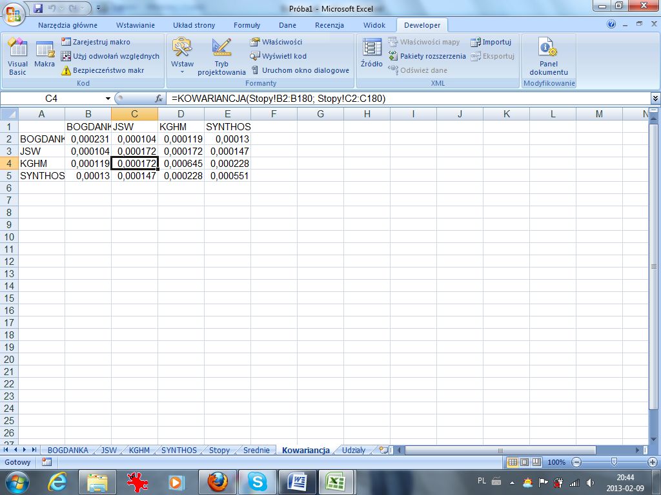
Task: Switch to Narzędzia główne tab
Action: tap(67, 25)
